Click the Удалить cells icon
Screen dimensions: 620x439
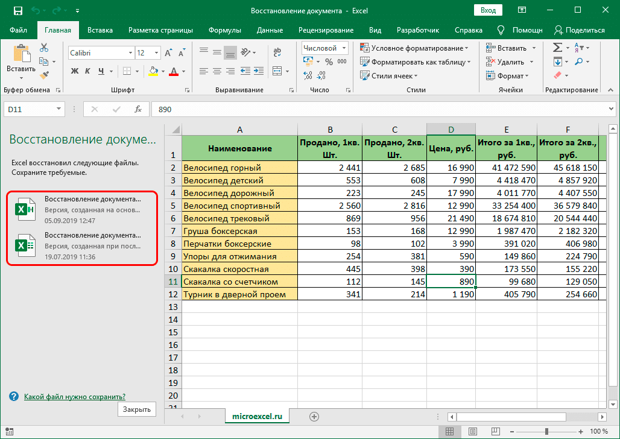click(x=491, y=61)
